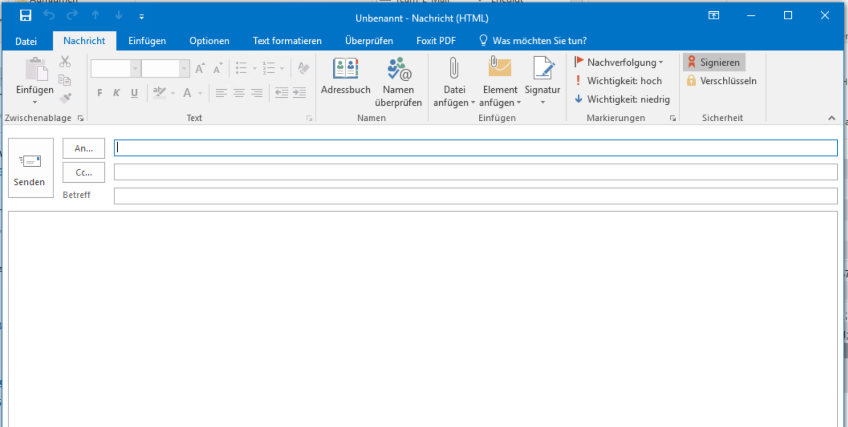Go to next item with the down arrow
Screen dimensions: 848x427
[119, 16]
